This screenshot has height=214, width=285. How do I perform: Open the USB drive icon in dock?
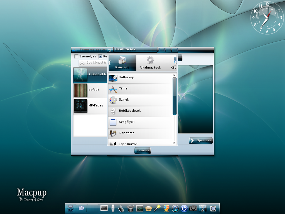click(113, 208)
